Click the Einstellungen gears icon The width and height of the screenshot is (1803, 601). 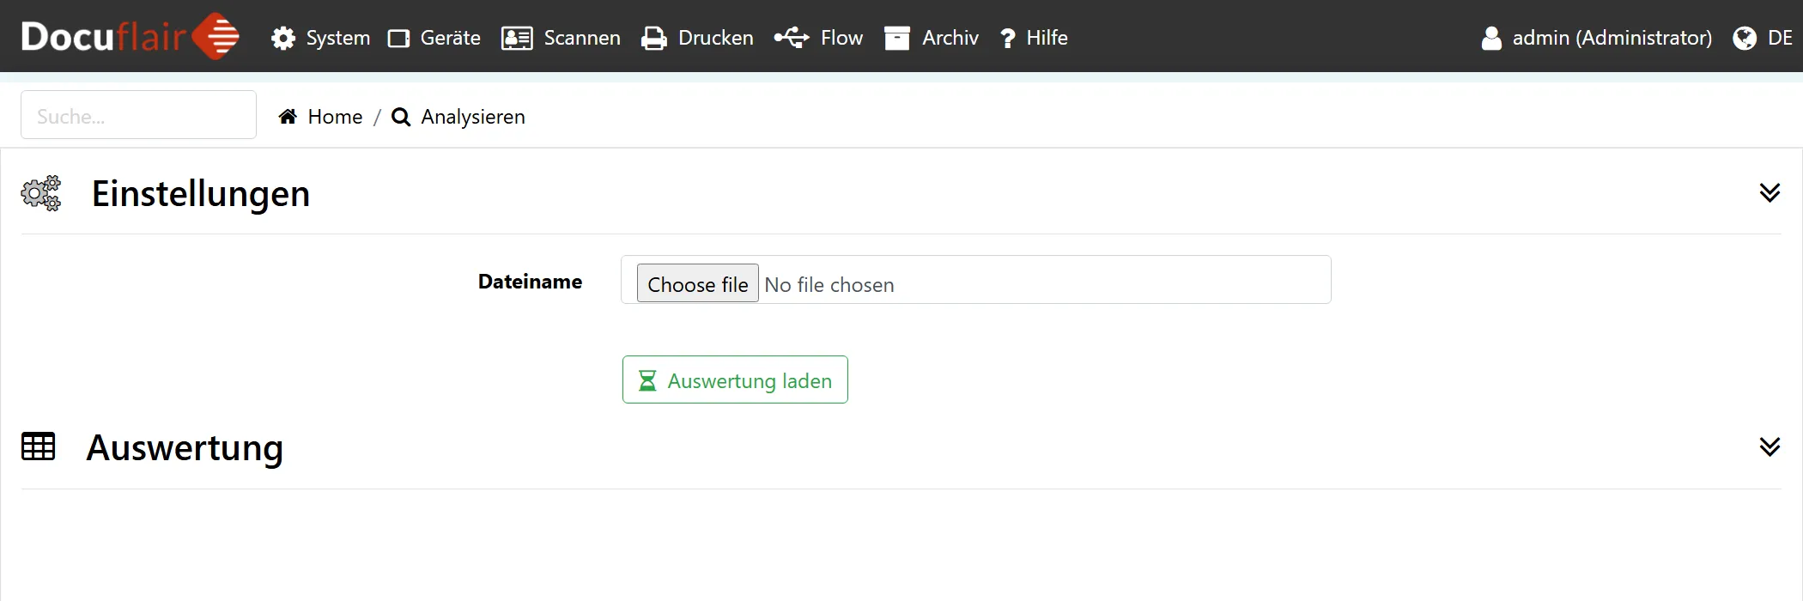41,193
